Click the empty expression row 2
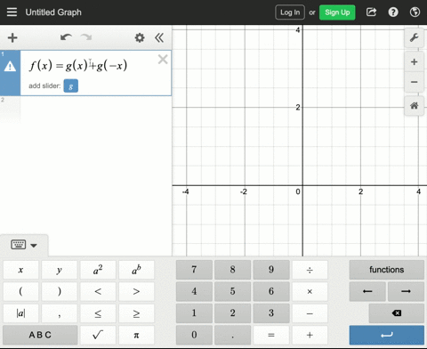The image size is (427, 349). [85, 110]
